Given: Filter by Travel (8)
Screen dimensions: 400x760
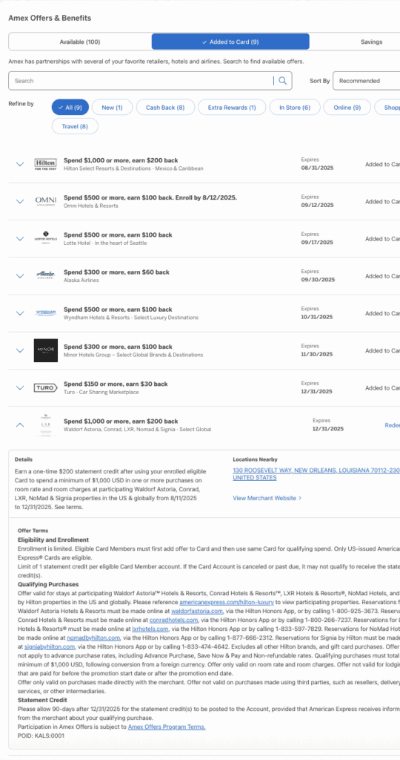Looking at the screenshot, I should (75, 126).
